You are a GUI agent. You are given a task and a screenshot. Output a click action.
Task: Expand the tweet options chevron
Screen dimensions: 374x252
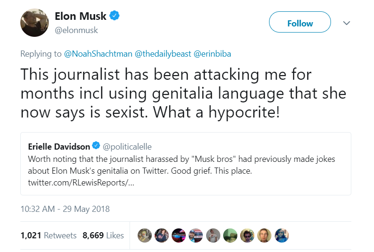point(346,23)
